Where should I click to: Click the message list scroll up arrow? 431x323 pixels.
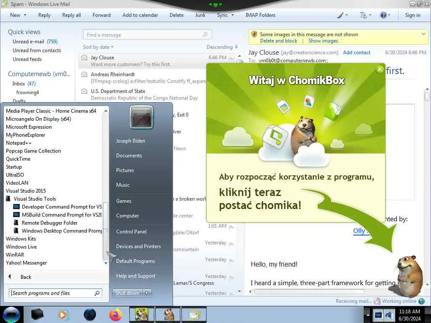coord(239,56)
